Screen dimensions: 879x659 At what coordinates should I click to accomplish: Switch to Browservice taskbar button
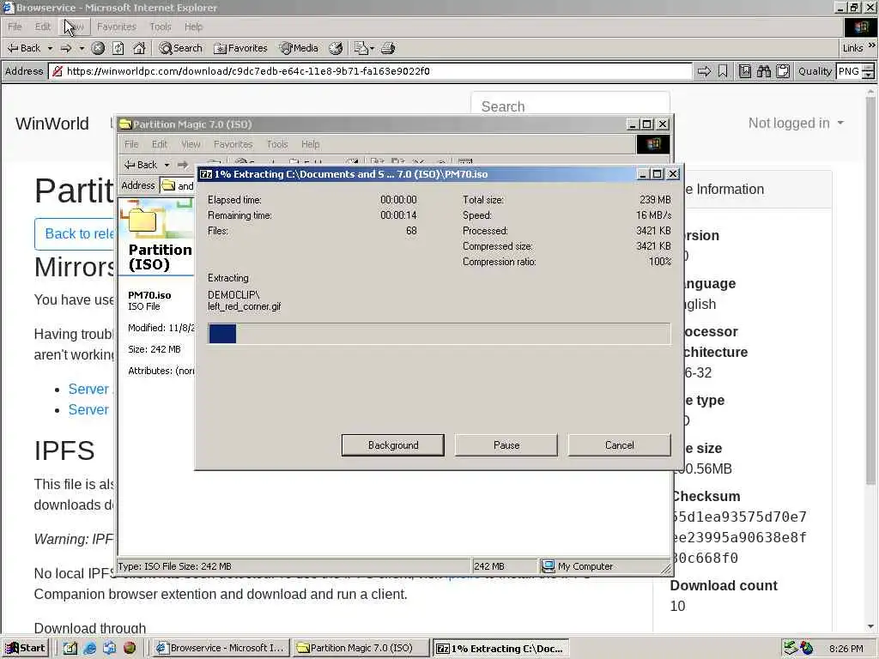[221, 648]
